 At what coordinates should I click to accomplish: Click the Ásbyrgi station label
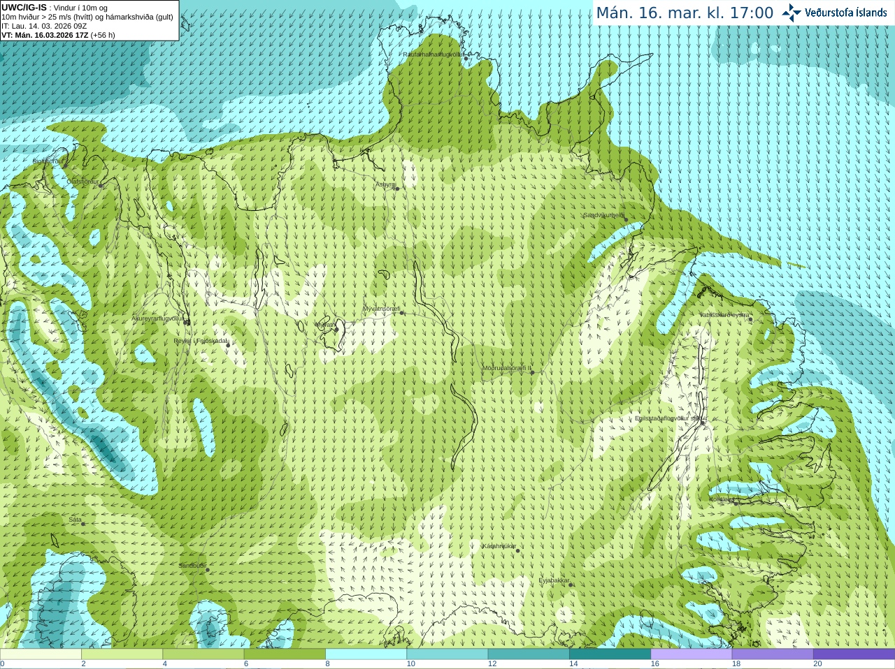click(x=385, y=184)
